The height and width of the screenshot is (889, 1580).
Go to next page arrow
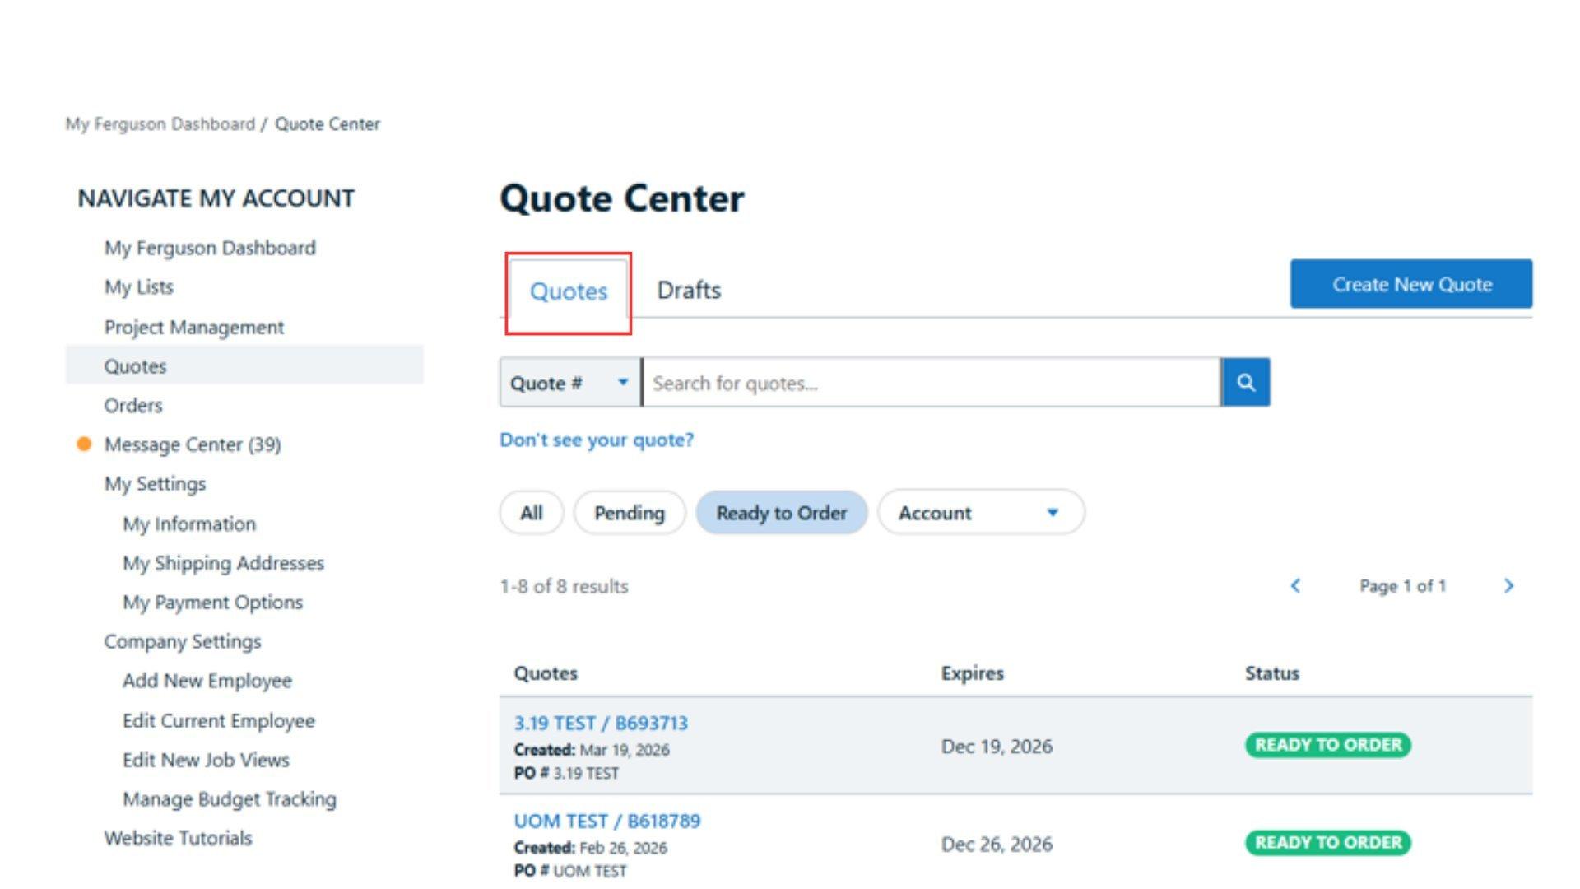point(1508,586)
